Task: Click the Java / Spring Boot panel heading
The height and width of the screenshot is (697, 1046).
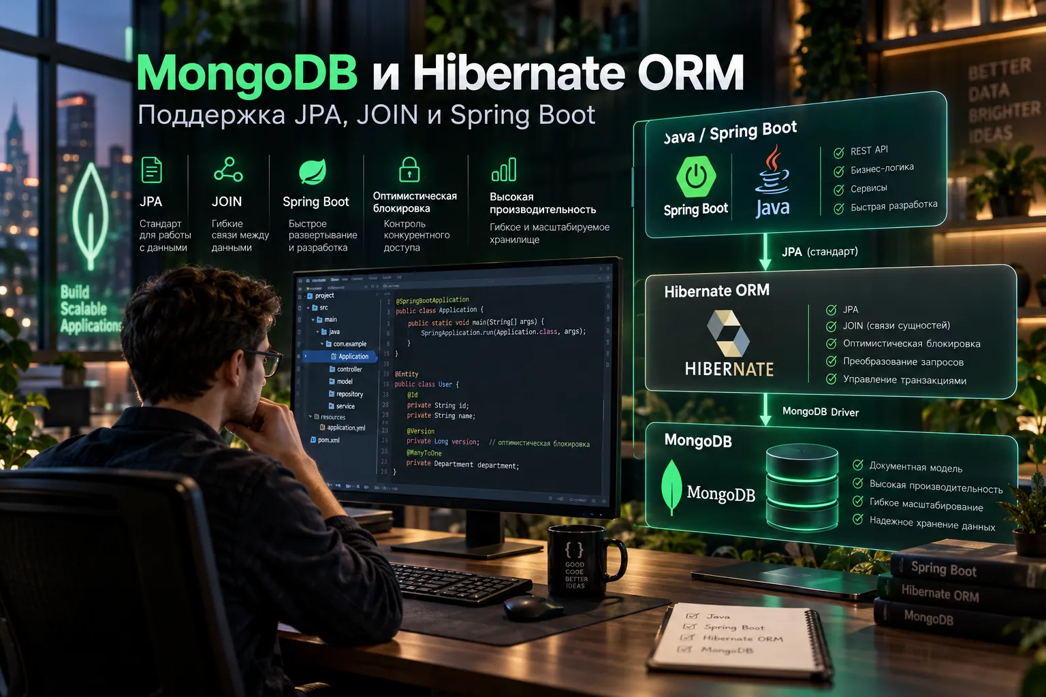Action: [x=730, y=132]
